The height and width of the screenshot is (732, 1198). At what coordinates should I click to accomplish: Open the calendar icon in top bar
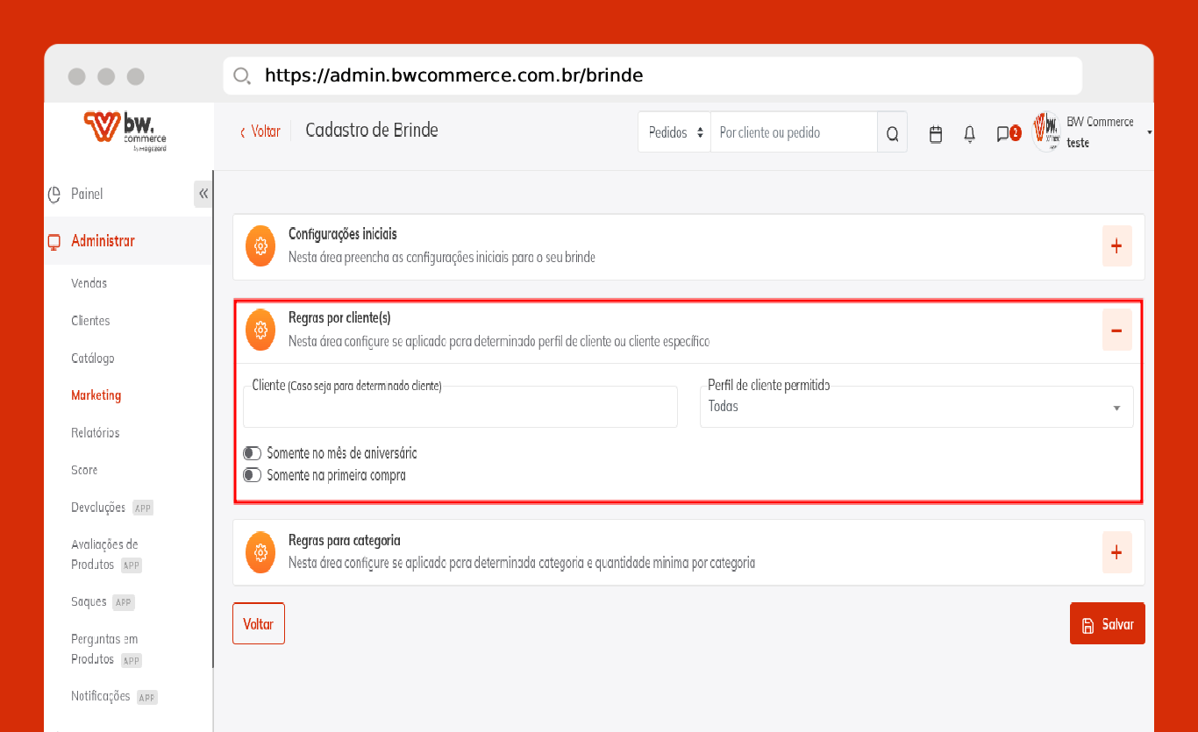pyautogui.click(x=936, y=134)
